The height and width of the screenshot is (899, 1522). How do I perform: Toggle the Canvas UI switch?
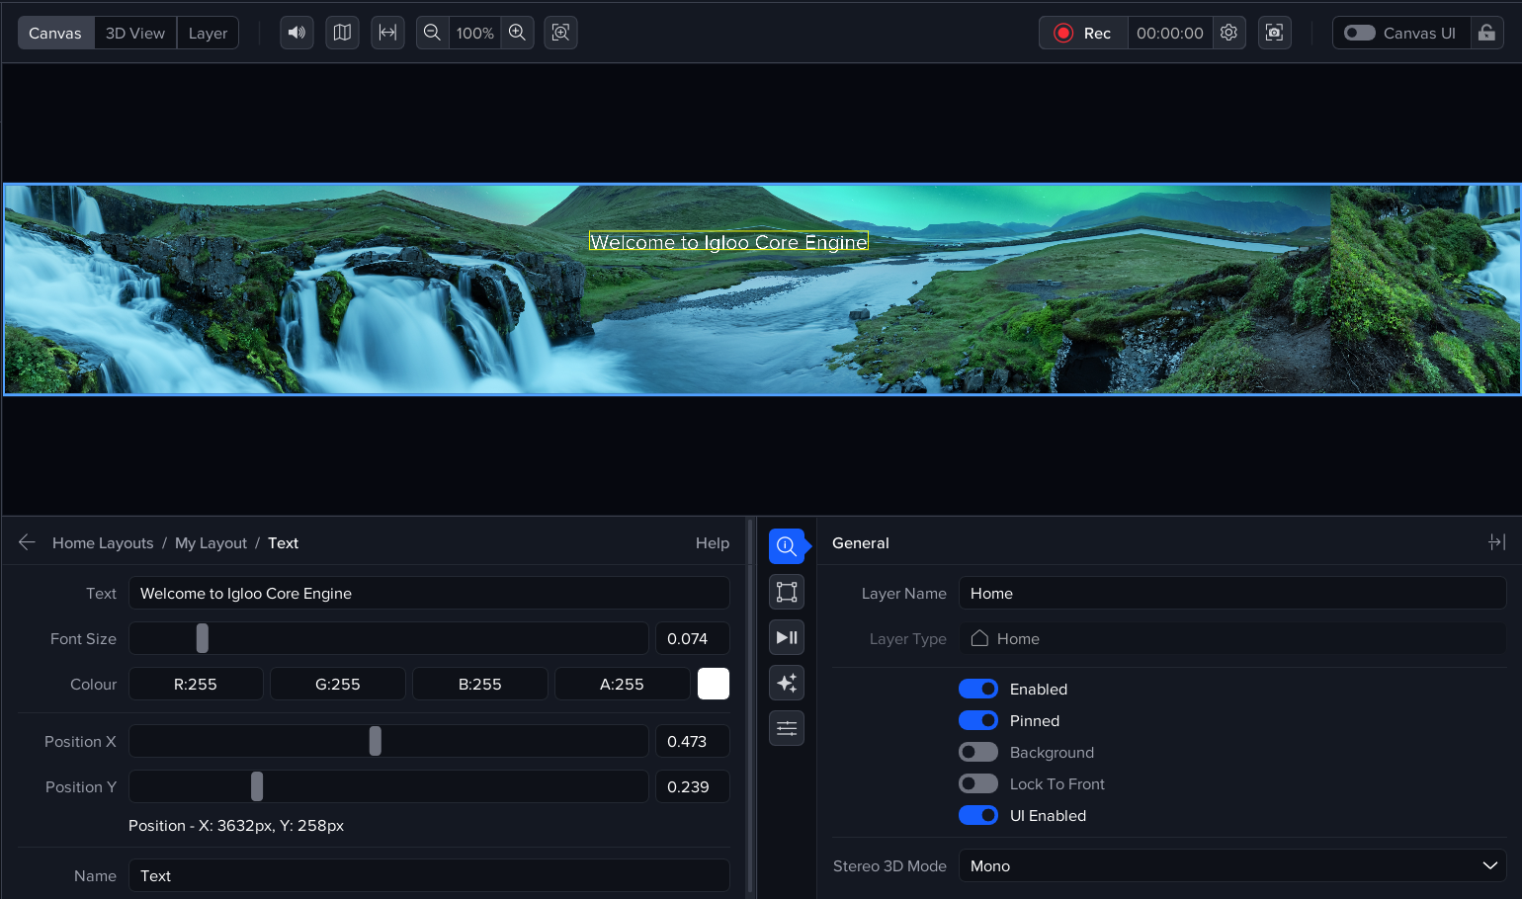click(1360, 33)
